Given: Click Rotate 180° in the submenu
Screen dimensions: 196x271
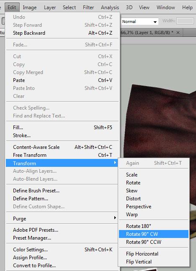Looking at the screenshot, I should click(154, 226).
